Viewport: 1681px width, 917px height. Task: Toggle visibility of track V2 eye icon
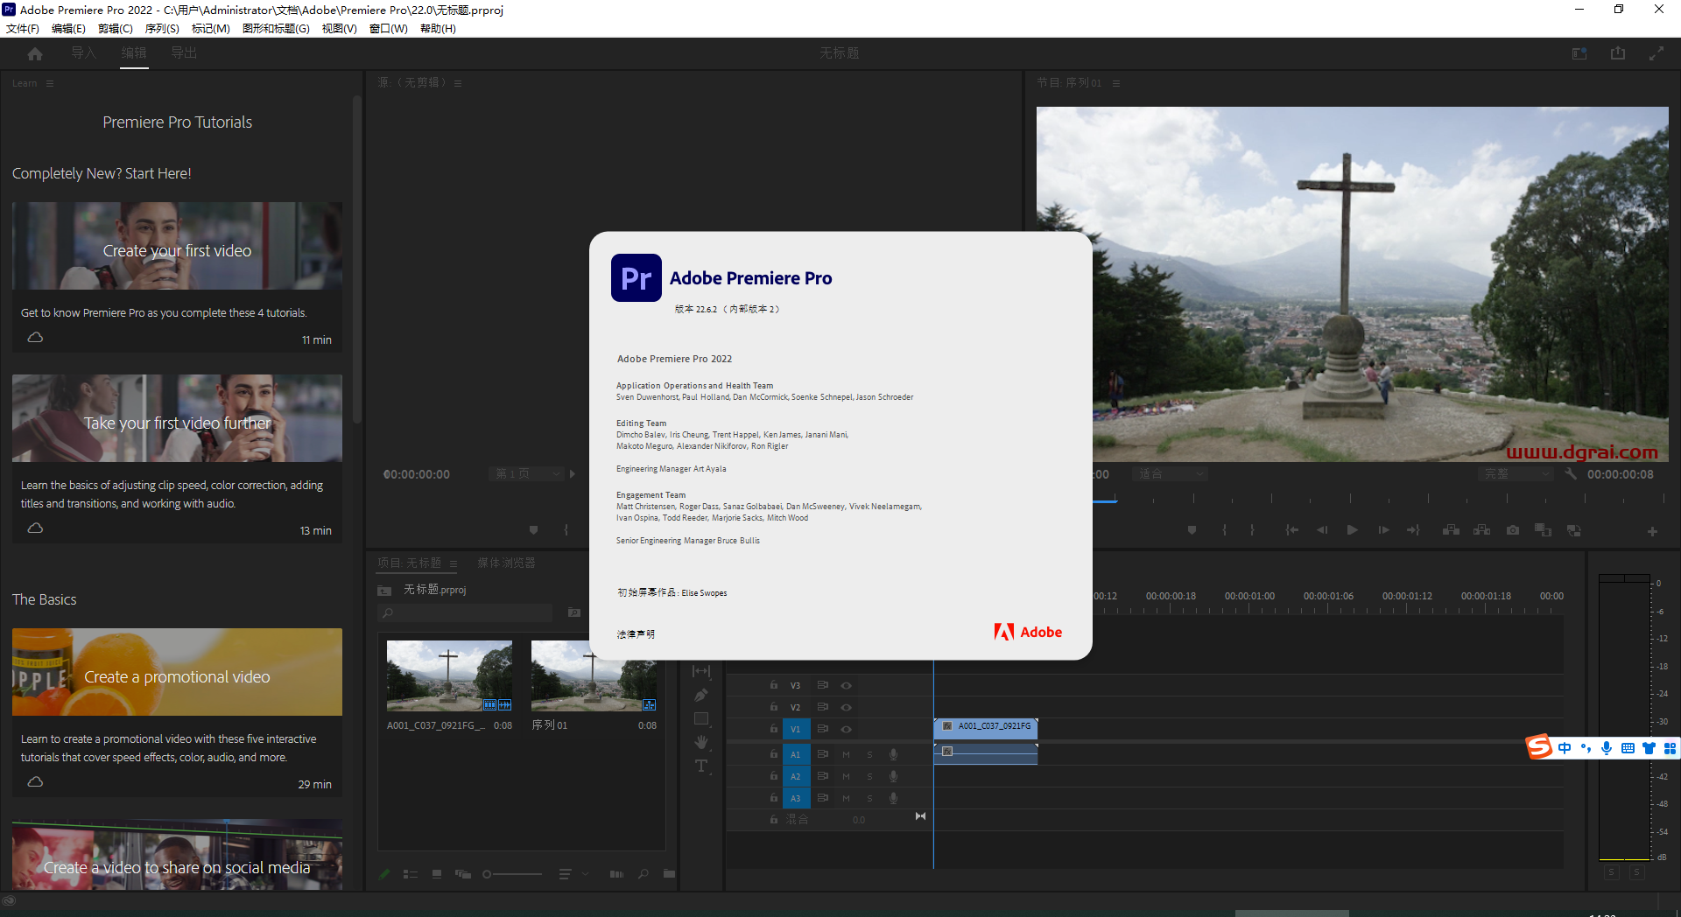pyautogui.click(x=846, y=707)
